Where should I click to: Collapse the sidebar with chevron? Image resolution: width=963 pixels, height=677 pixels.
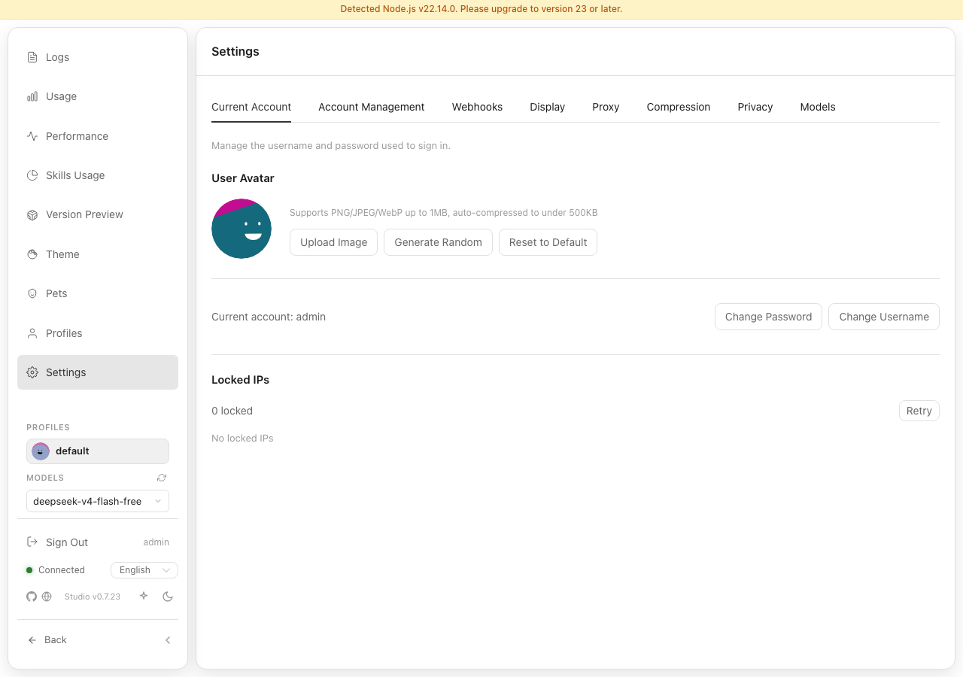[x=168, y=640]
